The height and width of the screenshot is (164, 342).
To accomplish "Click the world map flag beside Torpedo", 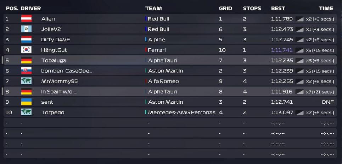I will [x=26, y=113].
